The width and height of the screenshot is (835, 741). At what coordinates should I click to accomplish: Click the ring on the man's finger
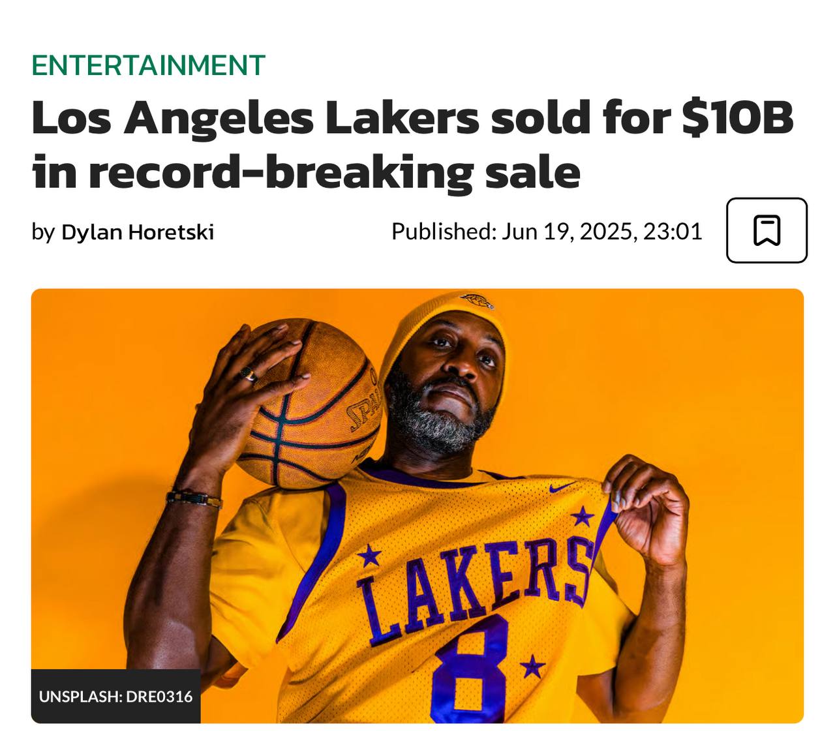(249, 374)
